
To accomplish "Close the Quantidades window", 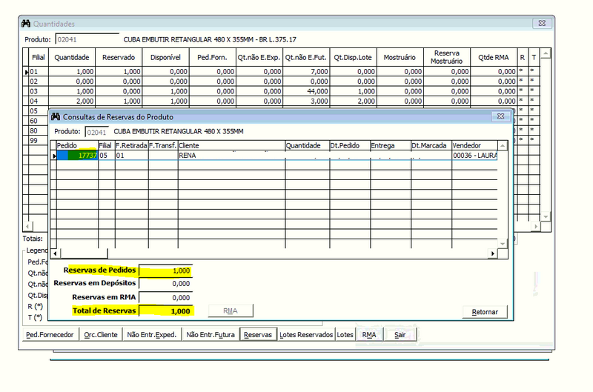I will tap(542, 23).
